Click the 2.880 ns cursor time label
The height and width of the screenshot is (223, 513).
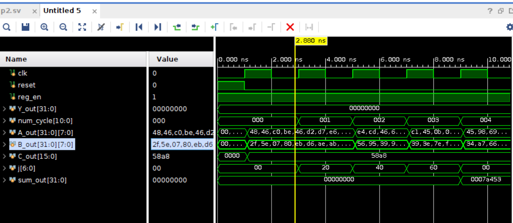pos(311,41)
